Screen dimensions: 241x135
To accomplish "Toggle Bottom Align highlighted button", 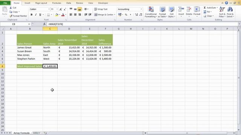I will (79, 9).
